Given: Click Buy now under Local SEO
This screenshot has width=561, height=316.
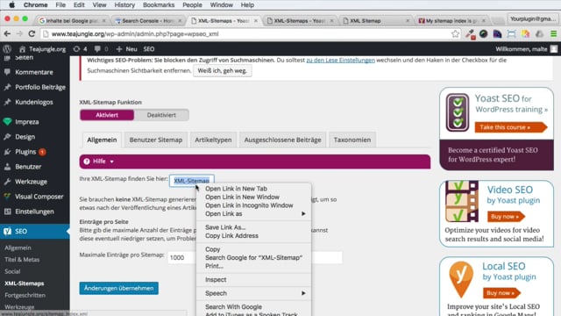Looking at the screenshot, I should tap(501, 293).
